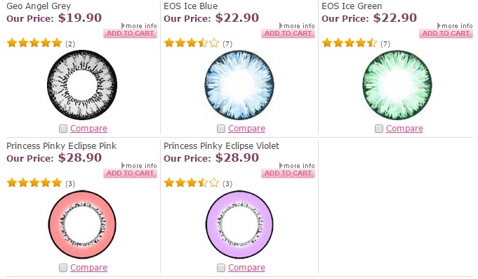Open the EOS Ice Blue lens image
Screen dimensions: 478x279
(239, 85)
